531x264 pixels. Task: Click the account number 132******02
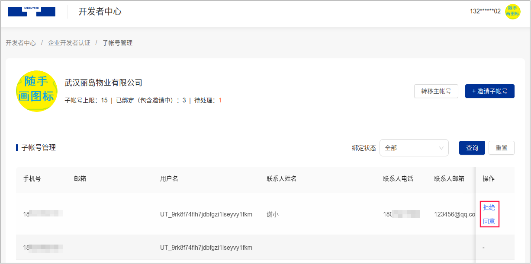[485, 11]
